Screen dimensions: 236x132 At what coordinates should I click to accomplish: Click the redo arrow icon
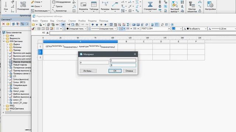tap(87, 25)
